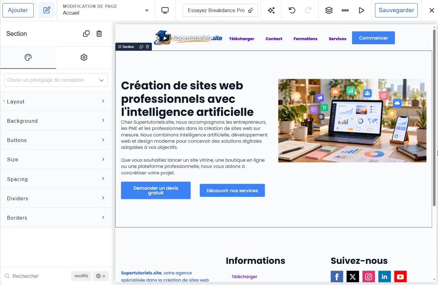Image resolution: width=438 pixels, height=285 pixels.
Task: Expand the Background options
Action: click(56, 121)
